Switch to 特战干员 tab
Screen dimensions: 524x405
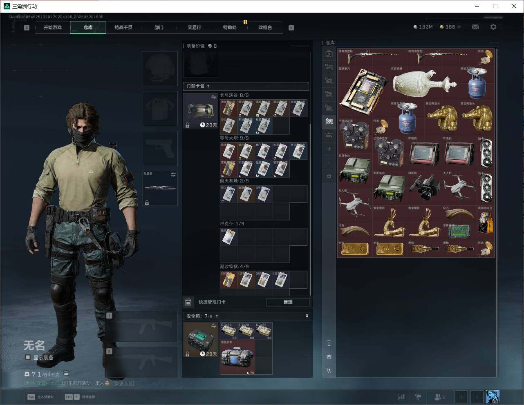point(123,27)
